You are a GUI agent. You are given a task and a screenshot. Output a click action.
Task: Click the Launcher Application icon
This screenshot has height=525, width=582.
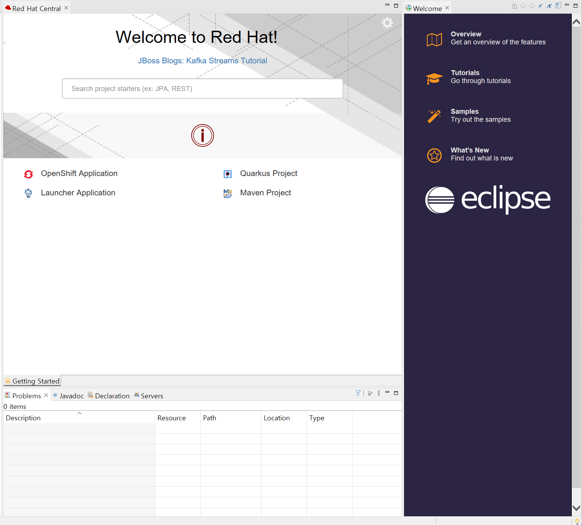point(28,193)
